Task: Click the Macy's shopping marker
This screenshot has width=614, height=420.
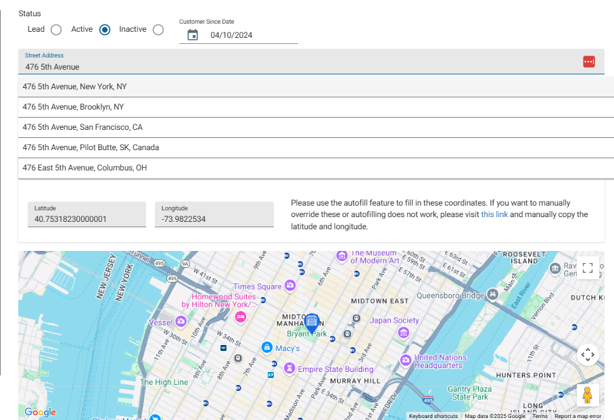Action: 266,348
